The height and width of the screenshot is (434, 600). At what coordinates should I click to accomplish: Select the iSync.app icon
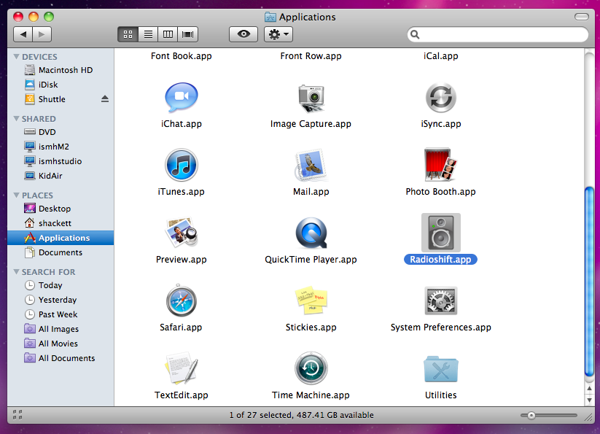coord(441,98)
